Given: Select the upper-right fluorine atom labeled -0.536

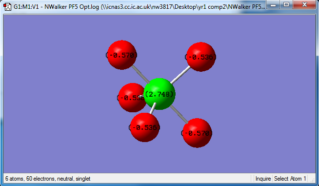Looking at the screenshot, I should (x=201, y=57).
